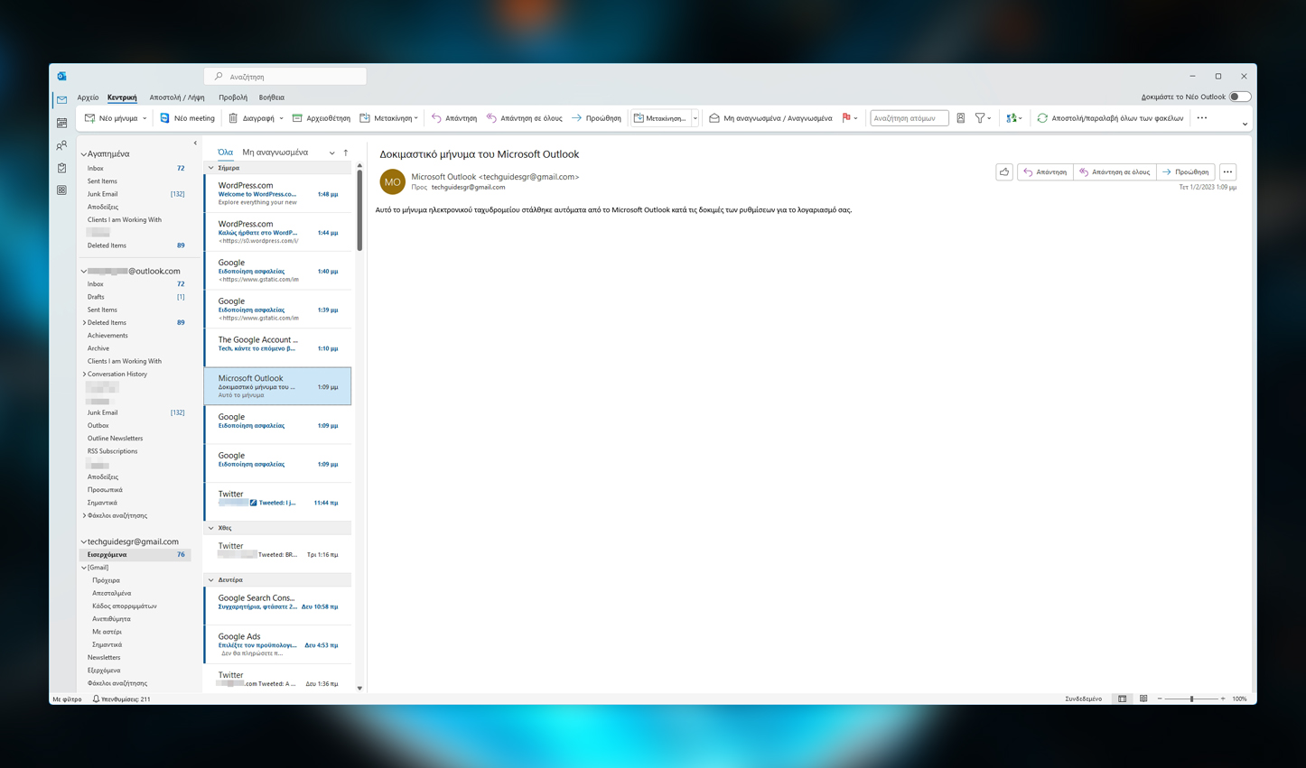Adjust the zoom slider in status bar
Image resolution: width=1306 pixels, height=768 pixels.
pyautogui.click(x=1191, y=699)
